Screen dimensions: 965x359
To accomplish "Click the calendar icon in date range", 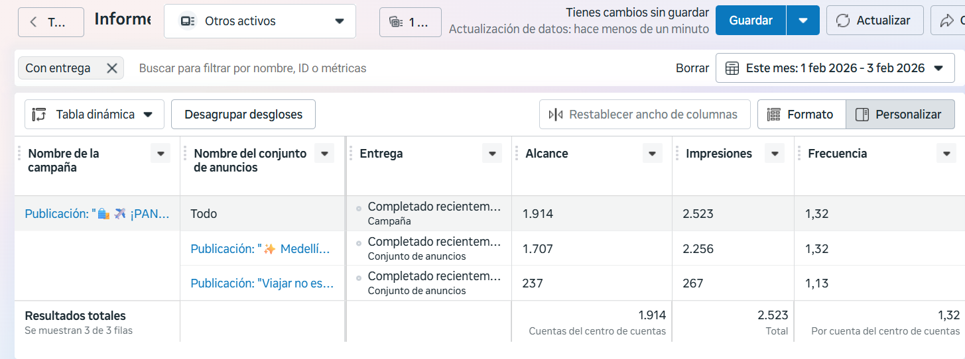I will [x=732, y=68].
